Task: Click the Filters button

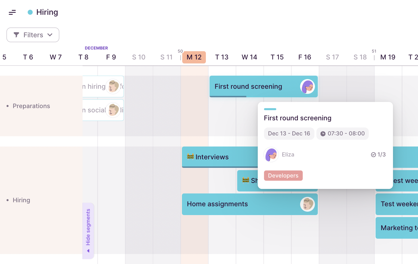Action: click(x=33, y=35)
